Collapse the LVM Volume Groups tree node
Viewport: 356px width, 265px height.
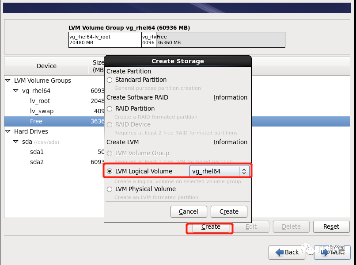[8, 81]
